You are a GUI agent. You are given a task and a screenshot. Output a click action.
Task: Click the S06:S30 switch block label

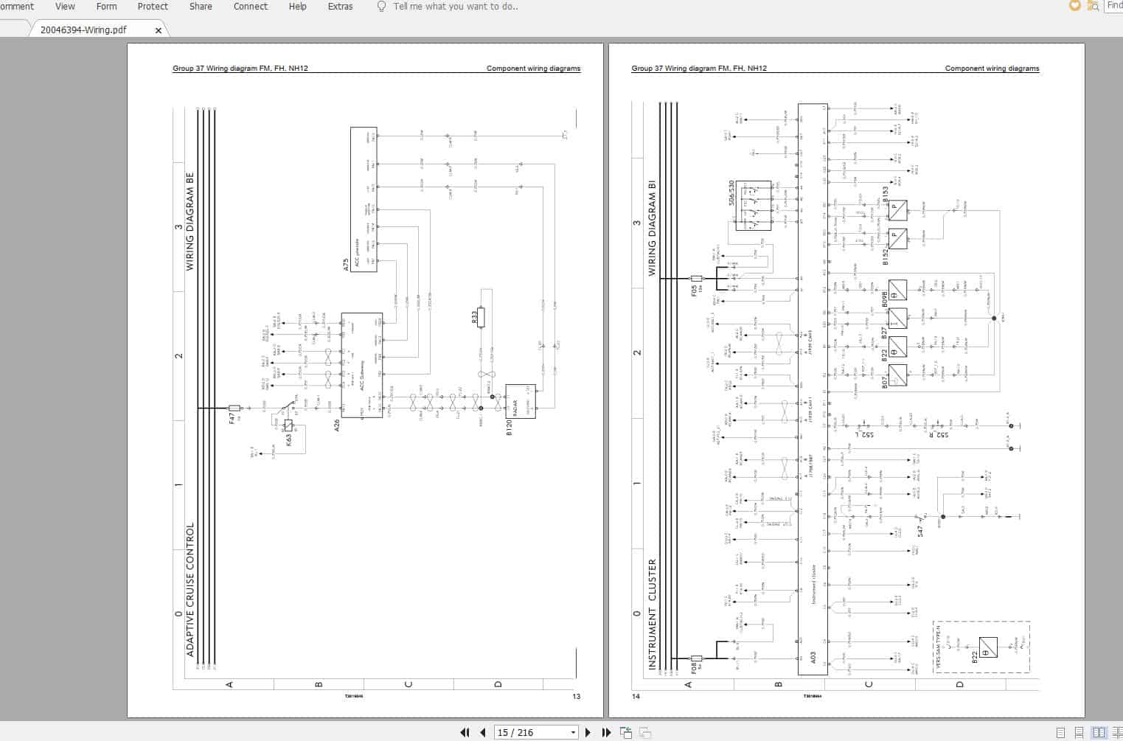(731, 192)
